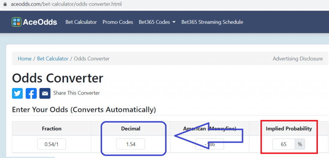This screenshot has height=158, width=329.
Task: Share converter via Twitter icon
Action: click(x=18, y=94)
